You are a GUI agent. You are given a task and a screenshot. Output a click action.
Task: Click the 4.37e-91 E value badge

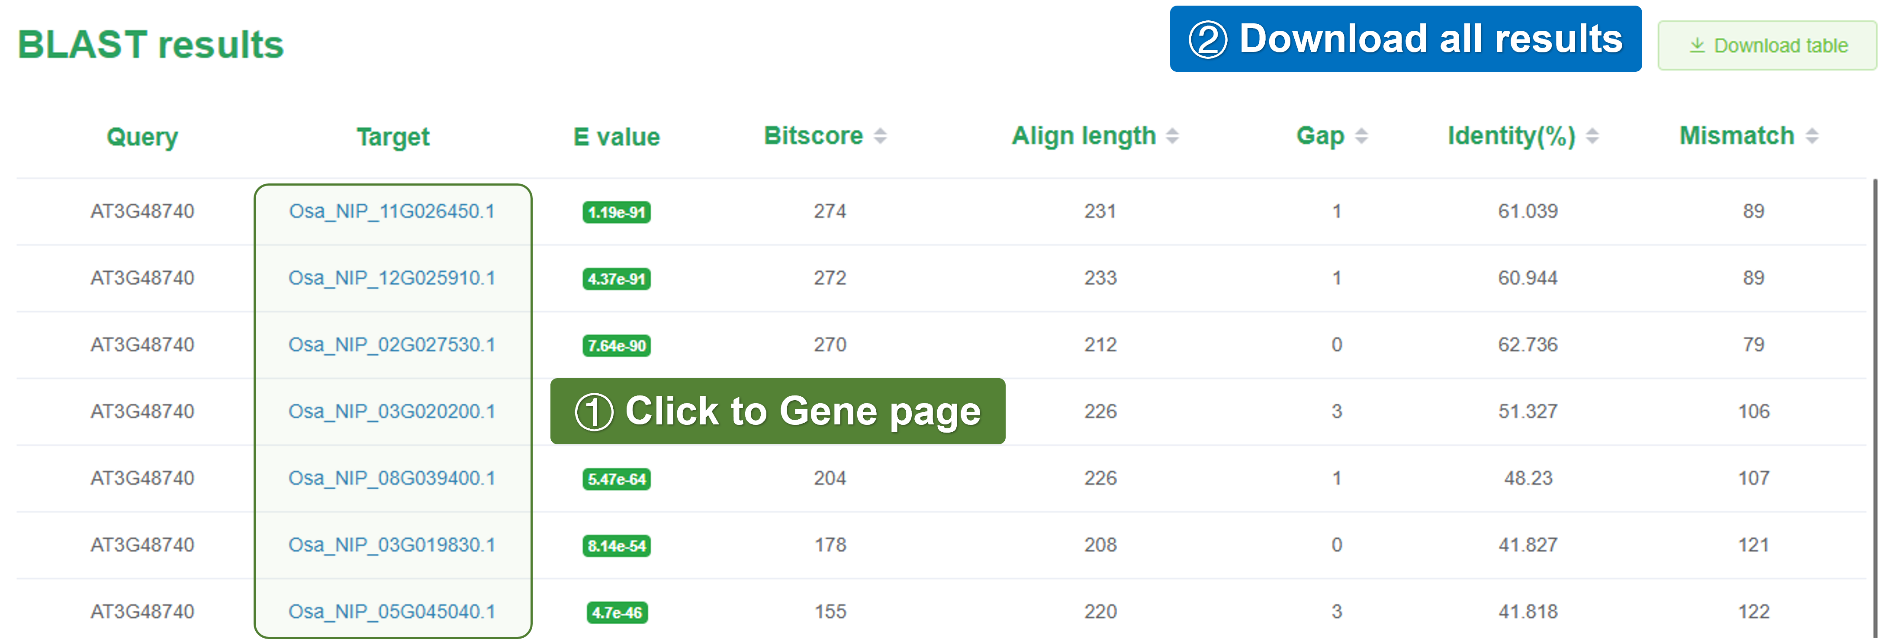click(x=617, y=279)
